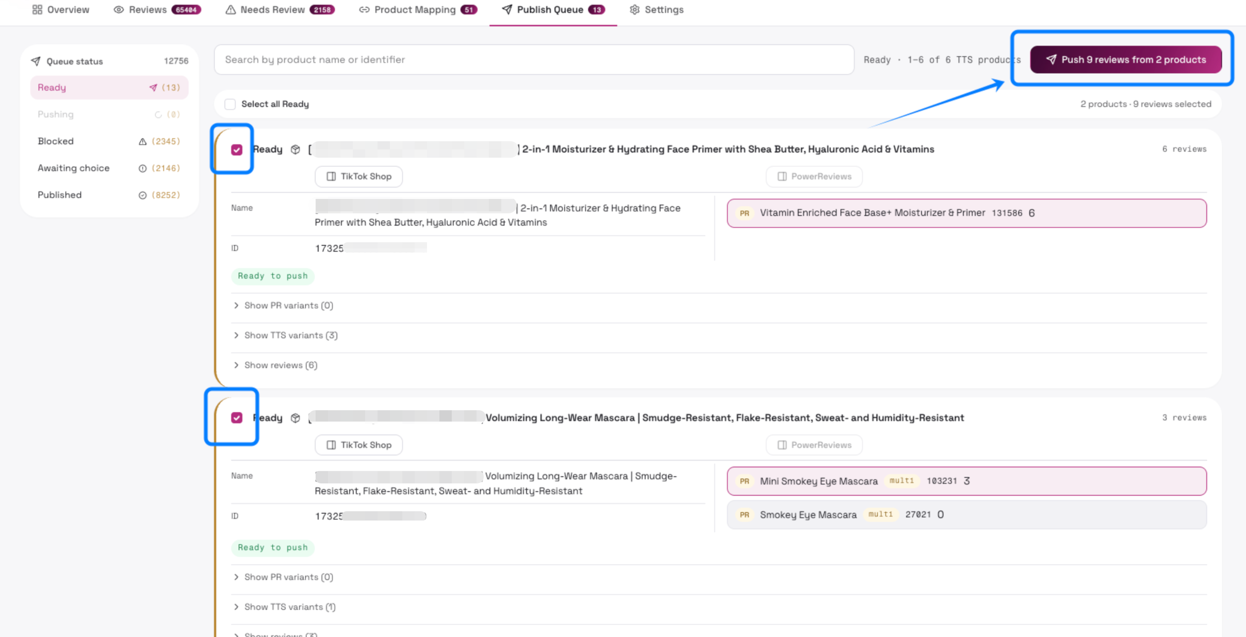Click the Queue status paper-plane icon

[36, 61]
